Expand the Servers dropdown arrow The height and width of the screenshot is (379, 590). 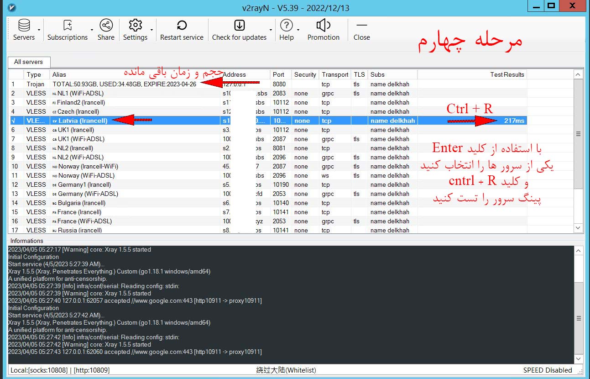pyautogui.click(x=39, y=30)
